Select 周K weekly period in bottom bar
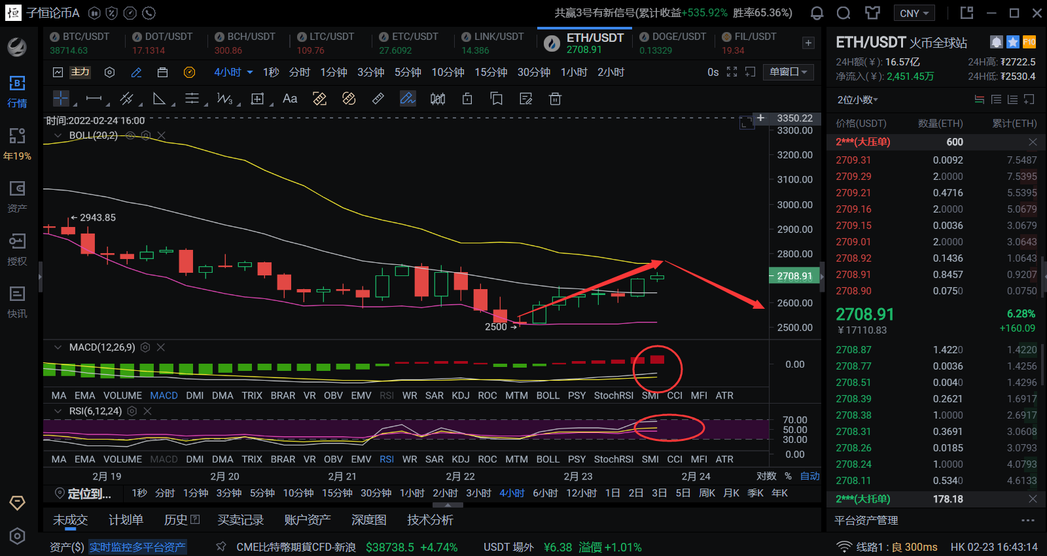 (707, 493)
